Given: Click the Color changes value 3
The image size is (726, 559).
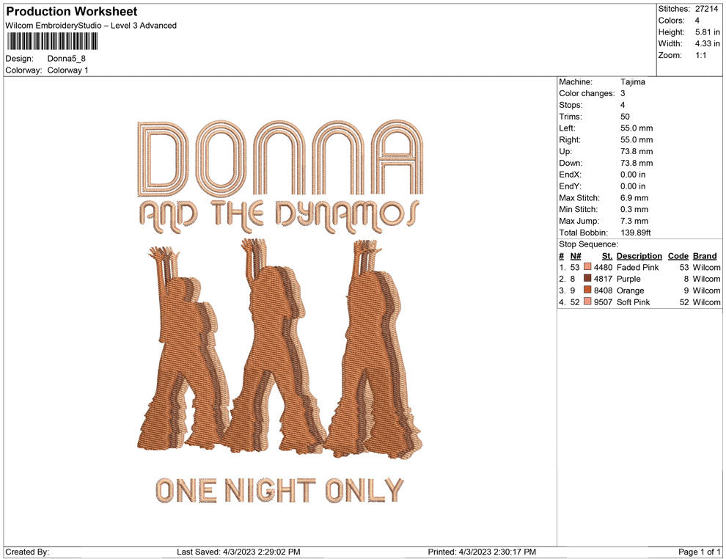Looking at the screenshot, I should click(623, 94).
